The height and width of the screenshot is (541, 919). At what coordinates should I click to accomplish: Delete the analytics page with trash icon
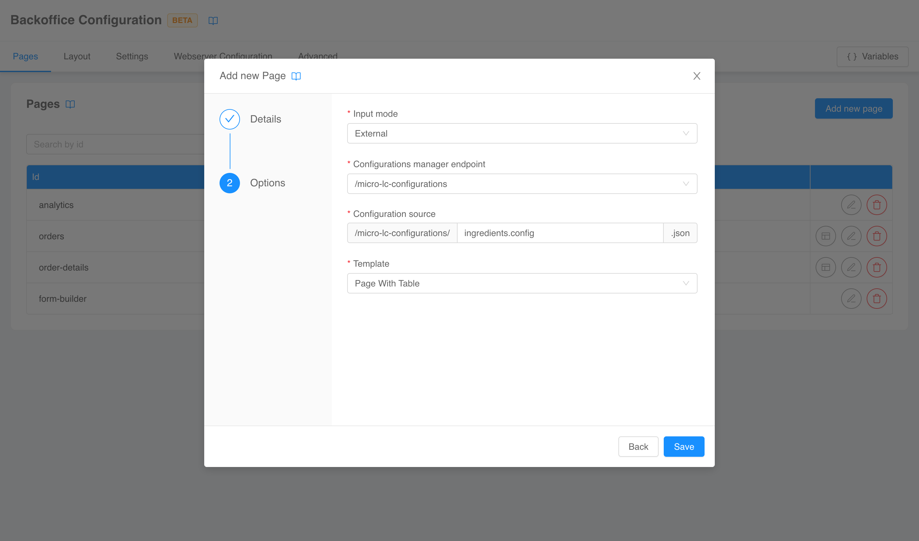(878, 204)
